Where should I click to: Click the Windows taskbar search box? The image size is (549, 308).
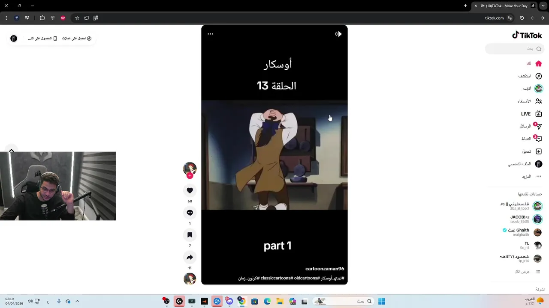pos(342,301)
